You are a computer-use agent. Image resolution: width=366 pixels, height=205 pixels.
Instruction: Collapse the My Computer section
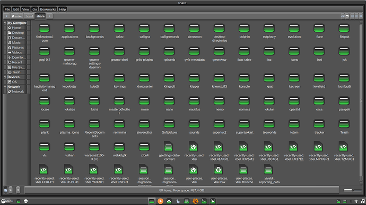coord(5,23)
